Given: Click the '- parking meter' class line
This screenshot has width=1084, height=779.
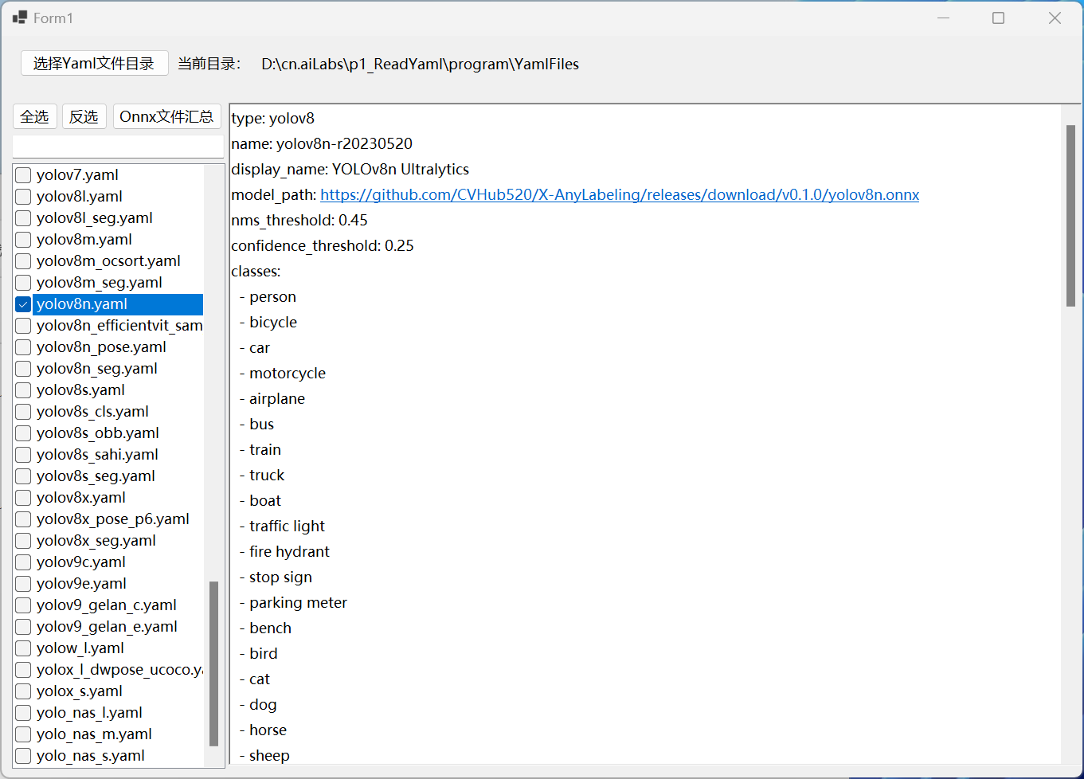Looking at the screenshot, I should pyautogui.click(x=293, y=602).
